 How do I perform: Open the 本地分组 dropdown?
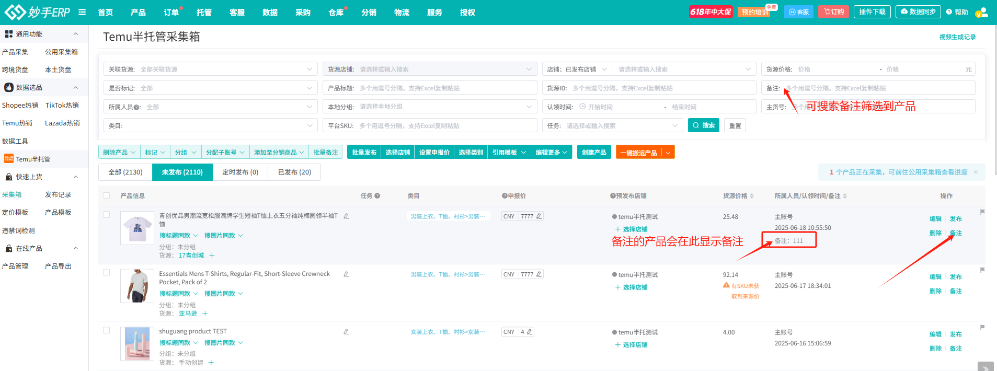(430, 107)
